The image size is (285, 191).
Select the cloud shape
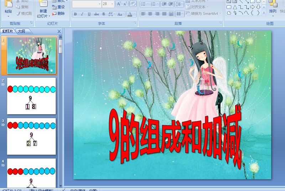229,13
